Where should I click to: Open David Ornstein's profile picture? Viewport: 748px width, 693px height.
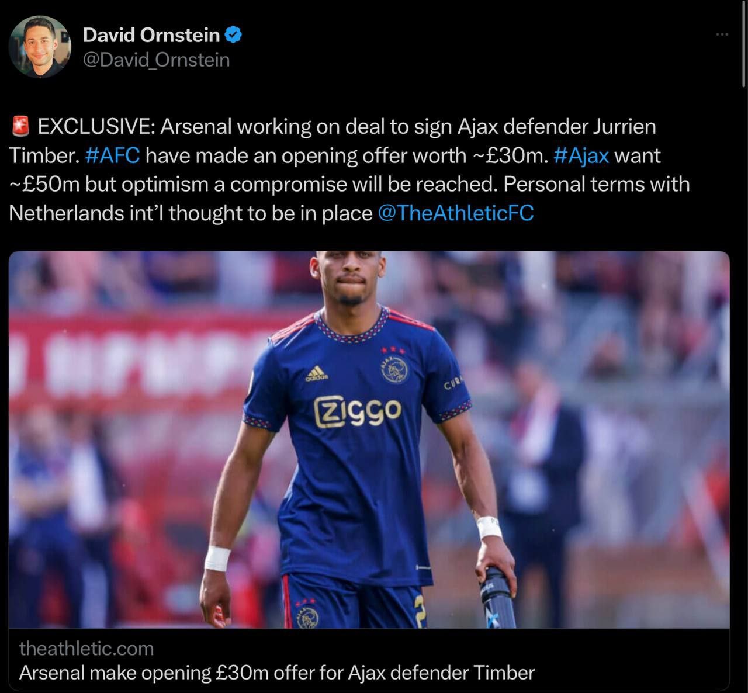pos(40,47)
